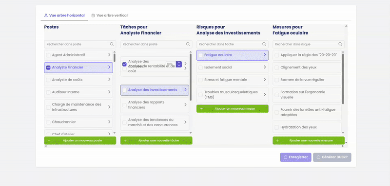Click the search icon in Mesures search field
This screenshot has width=390, height=186.
click(x=340, y=44)
